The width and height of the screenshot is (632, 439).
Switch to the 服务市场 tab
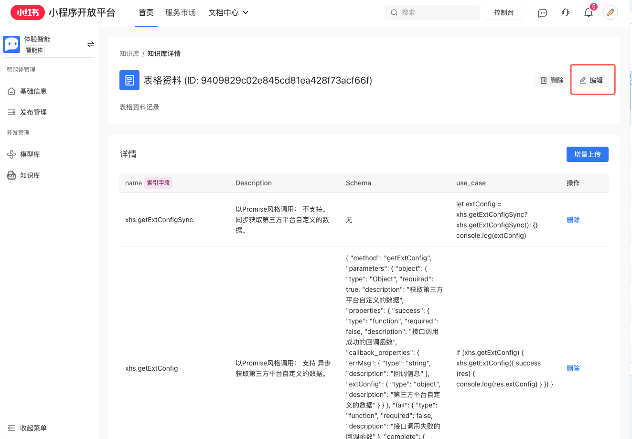tap(181, 13)
